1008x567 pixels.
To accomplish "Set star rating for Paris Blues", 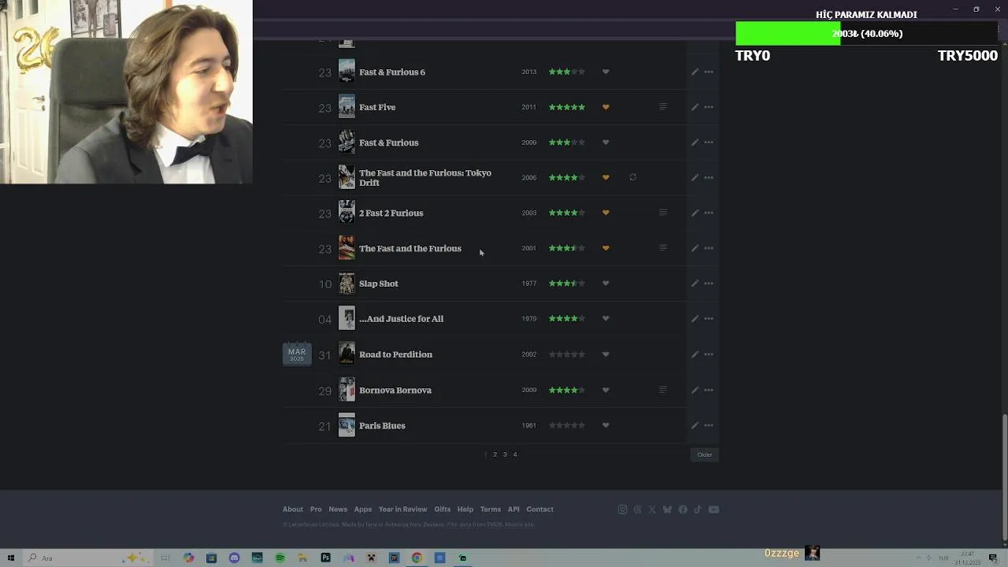I will 567,425.
